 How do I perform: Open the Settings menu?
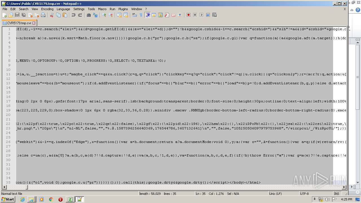[79, 9]
